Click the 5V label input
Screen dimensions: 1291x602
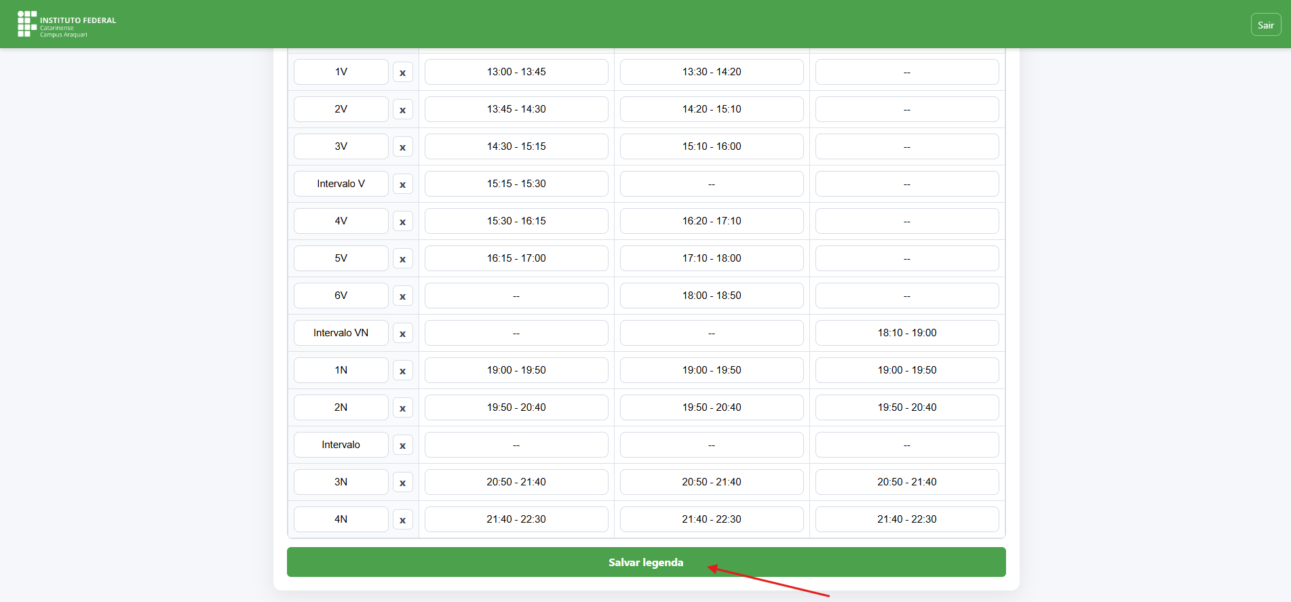(341, 258)
